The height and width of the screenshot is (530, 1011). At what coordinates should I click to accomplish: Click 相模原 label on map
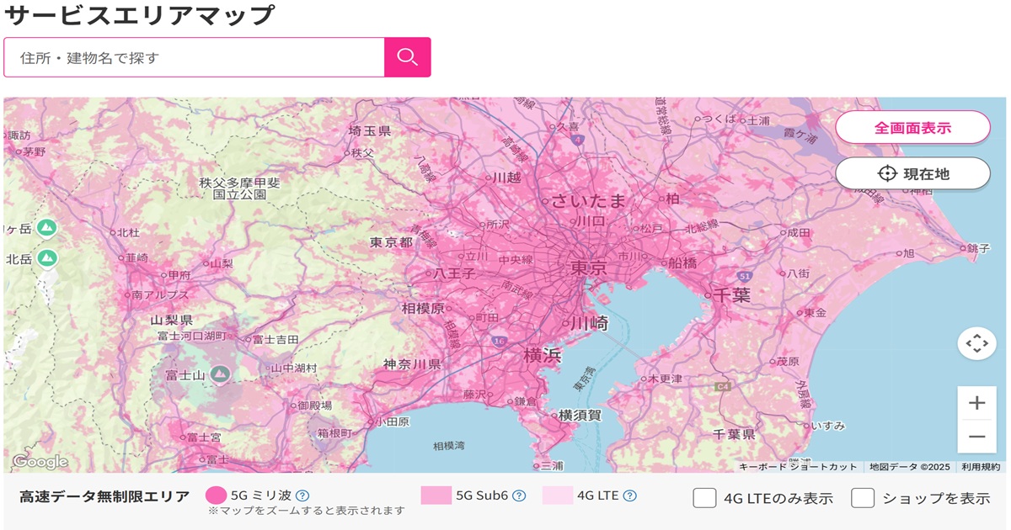pyautogui.click(x=423, y=309)
